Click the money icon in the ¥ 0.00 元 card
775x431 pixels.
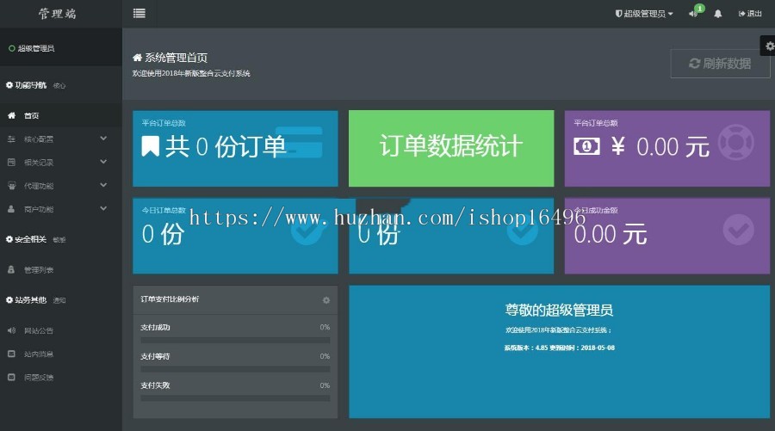pos(586,146)
